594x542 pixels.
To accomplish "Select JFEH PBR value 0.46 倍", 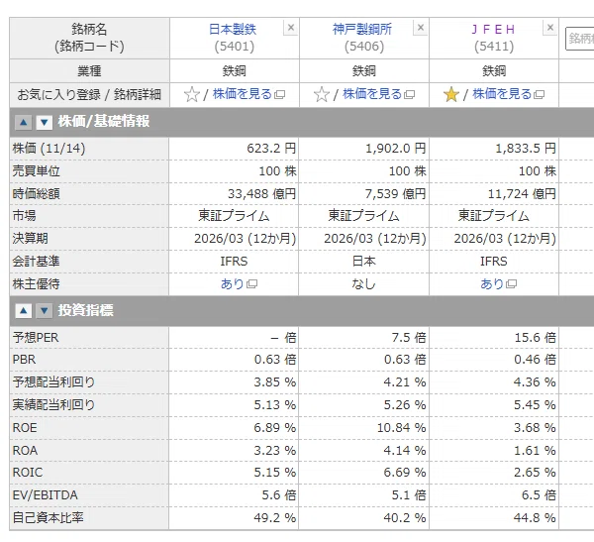I will 535,359.
